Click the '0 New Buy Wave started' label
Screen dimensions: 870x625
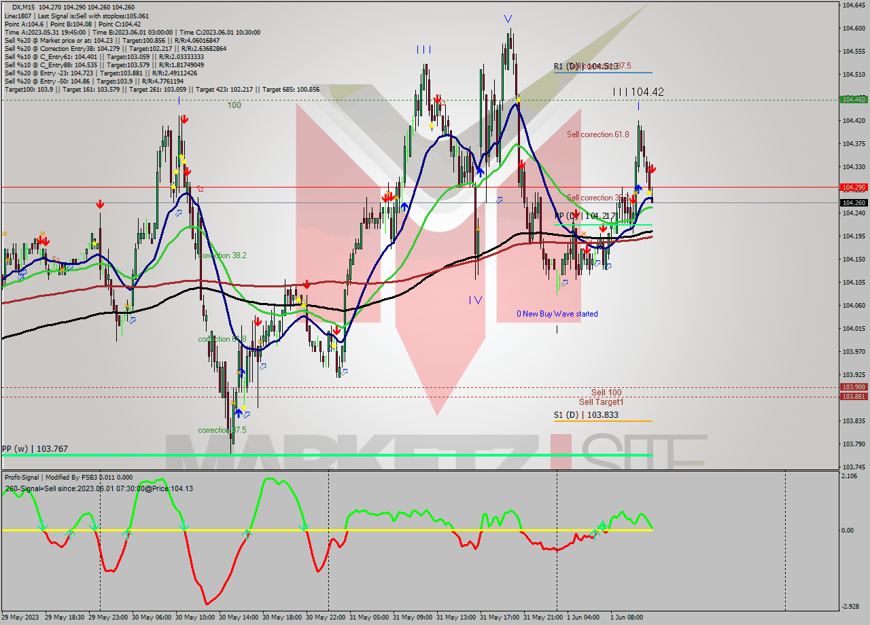point(557,314)
